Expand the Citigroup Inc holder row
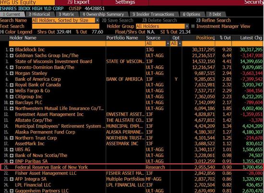 pos(12,96)
